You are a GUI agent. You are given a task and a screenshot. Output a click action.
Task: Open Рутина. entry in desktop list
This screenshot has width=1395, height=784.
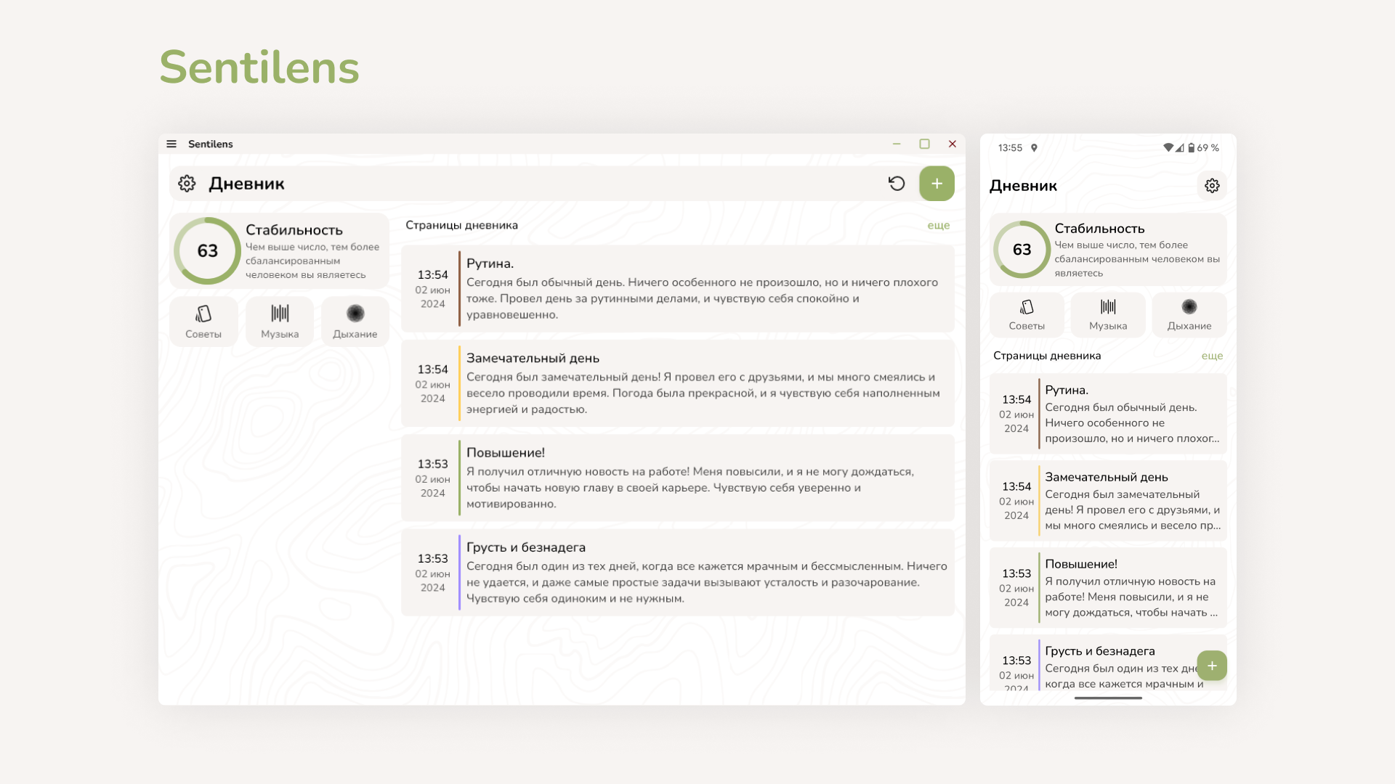(677, 288)
